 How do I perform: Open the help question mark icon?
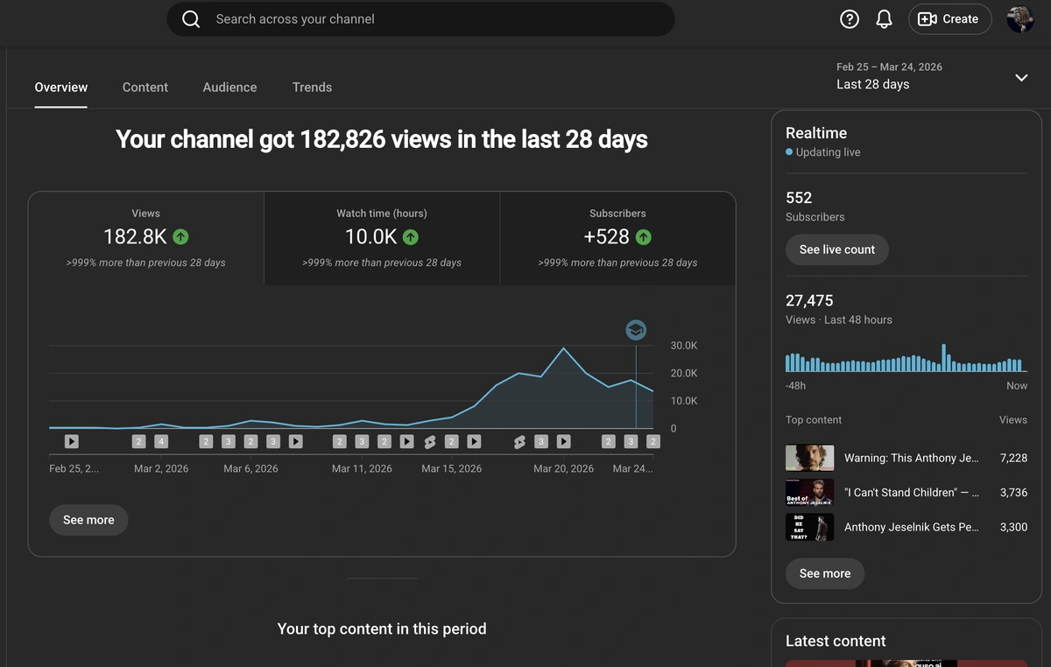(x=849, y=19)
